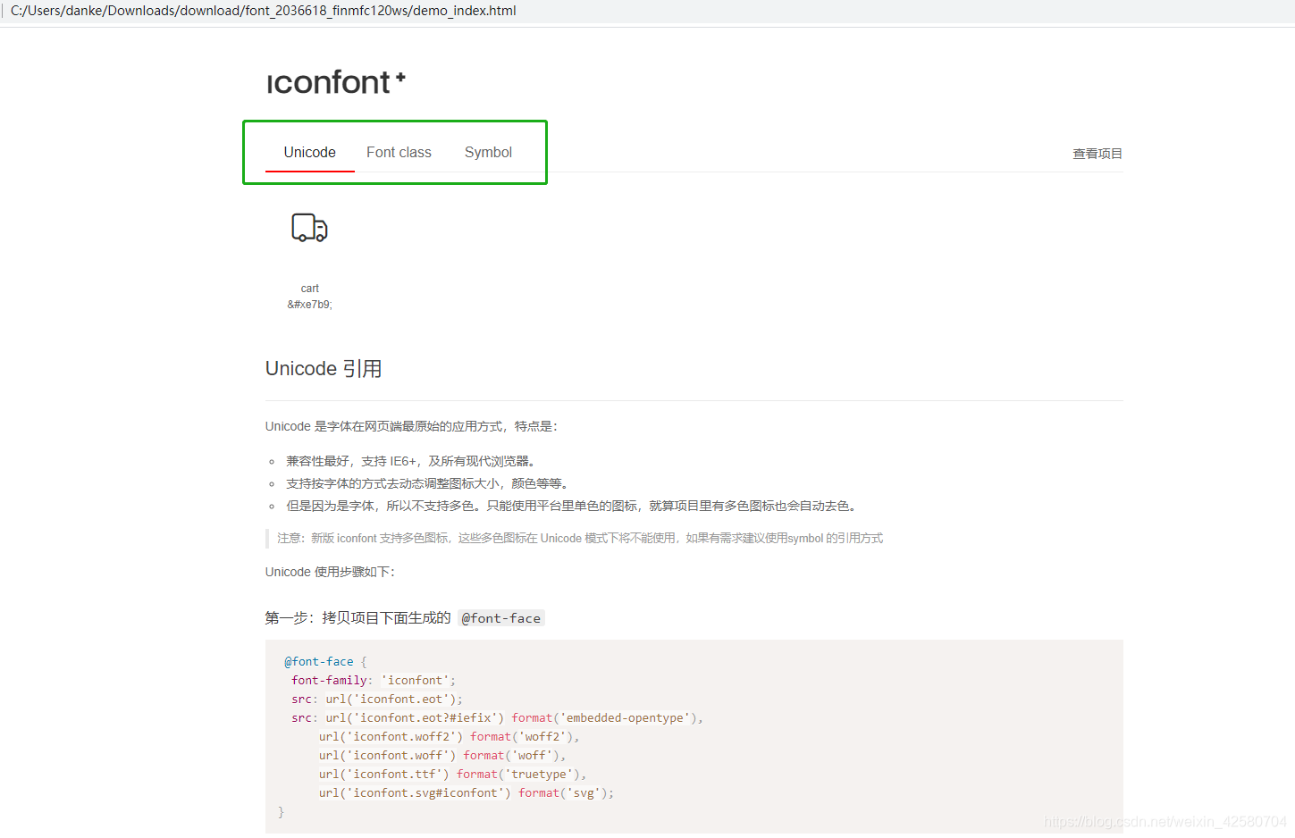This screenshot has height=838, width=1295.
Task: Click the url('iconfont.woff2') code line
Action: point(450,737)
